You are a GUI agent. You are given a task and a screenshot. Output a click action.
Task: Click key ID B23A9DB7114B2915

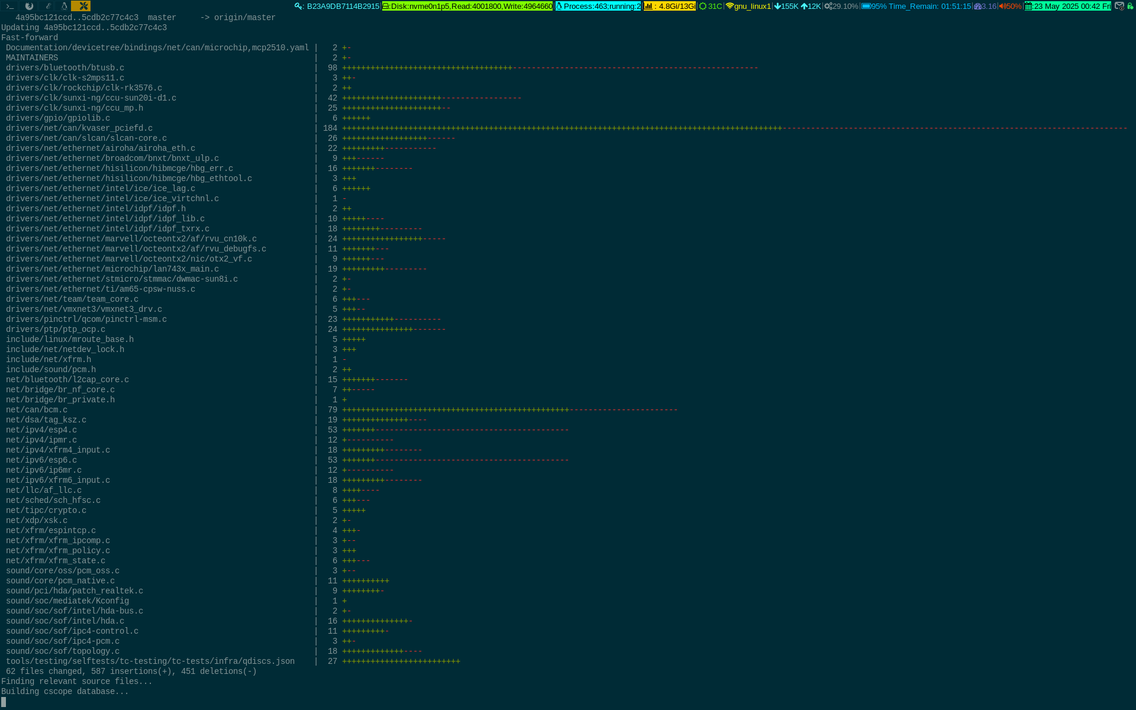[x=343, y=6]
